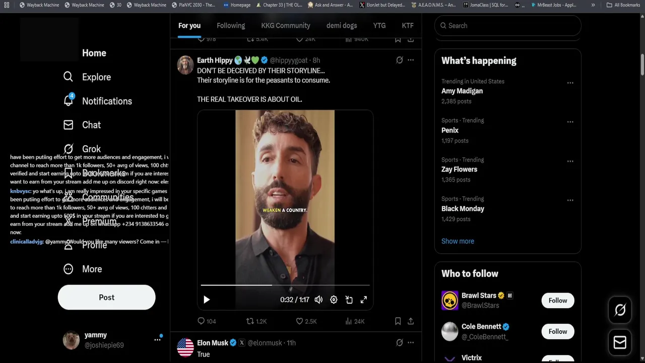The width and height of the screenshot is (645, 363).
Task: Open Elon Musk profile name link
Action: pos(213,343)
